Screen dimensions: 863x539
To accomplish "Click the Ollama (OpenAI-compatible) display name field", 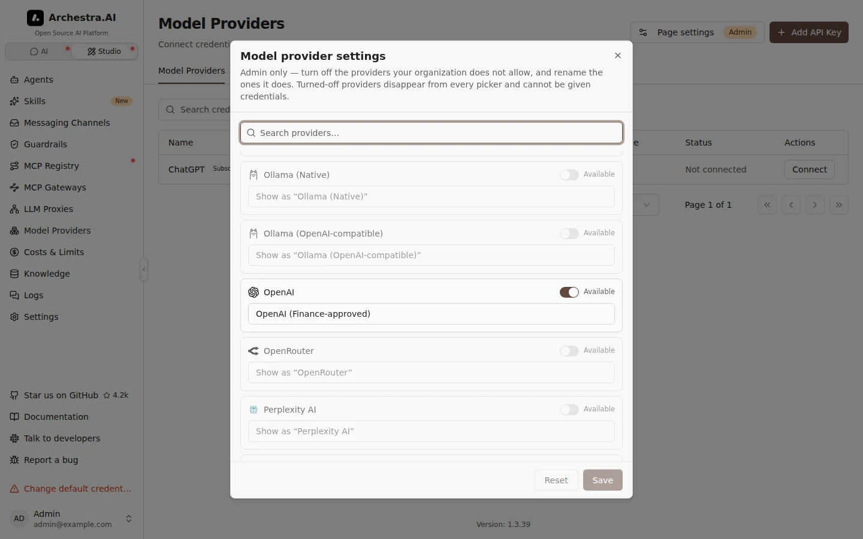I will (x=431, y=255).
